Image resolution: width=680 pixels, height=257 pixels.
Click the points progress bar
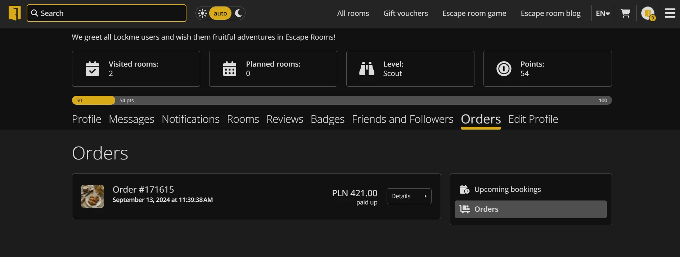342,100
